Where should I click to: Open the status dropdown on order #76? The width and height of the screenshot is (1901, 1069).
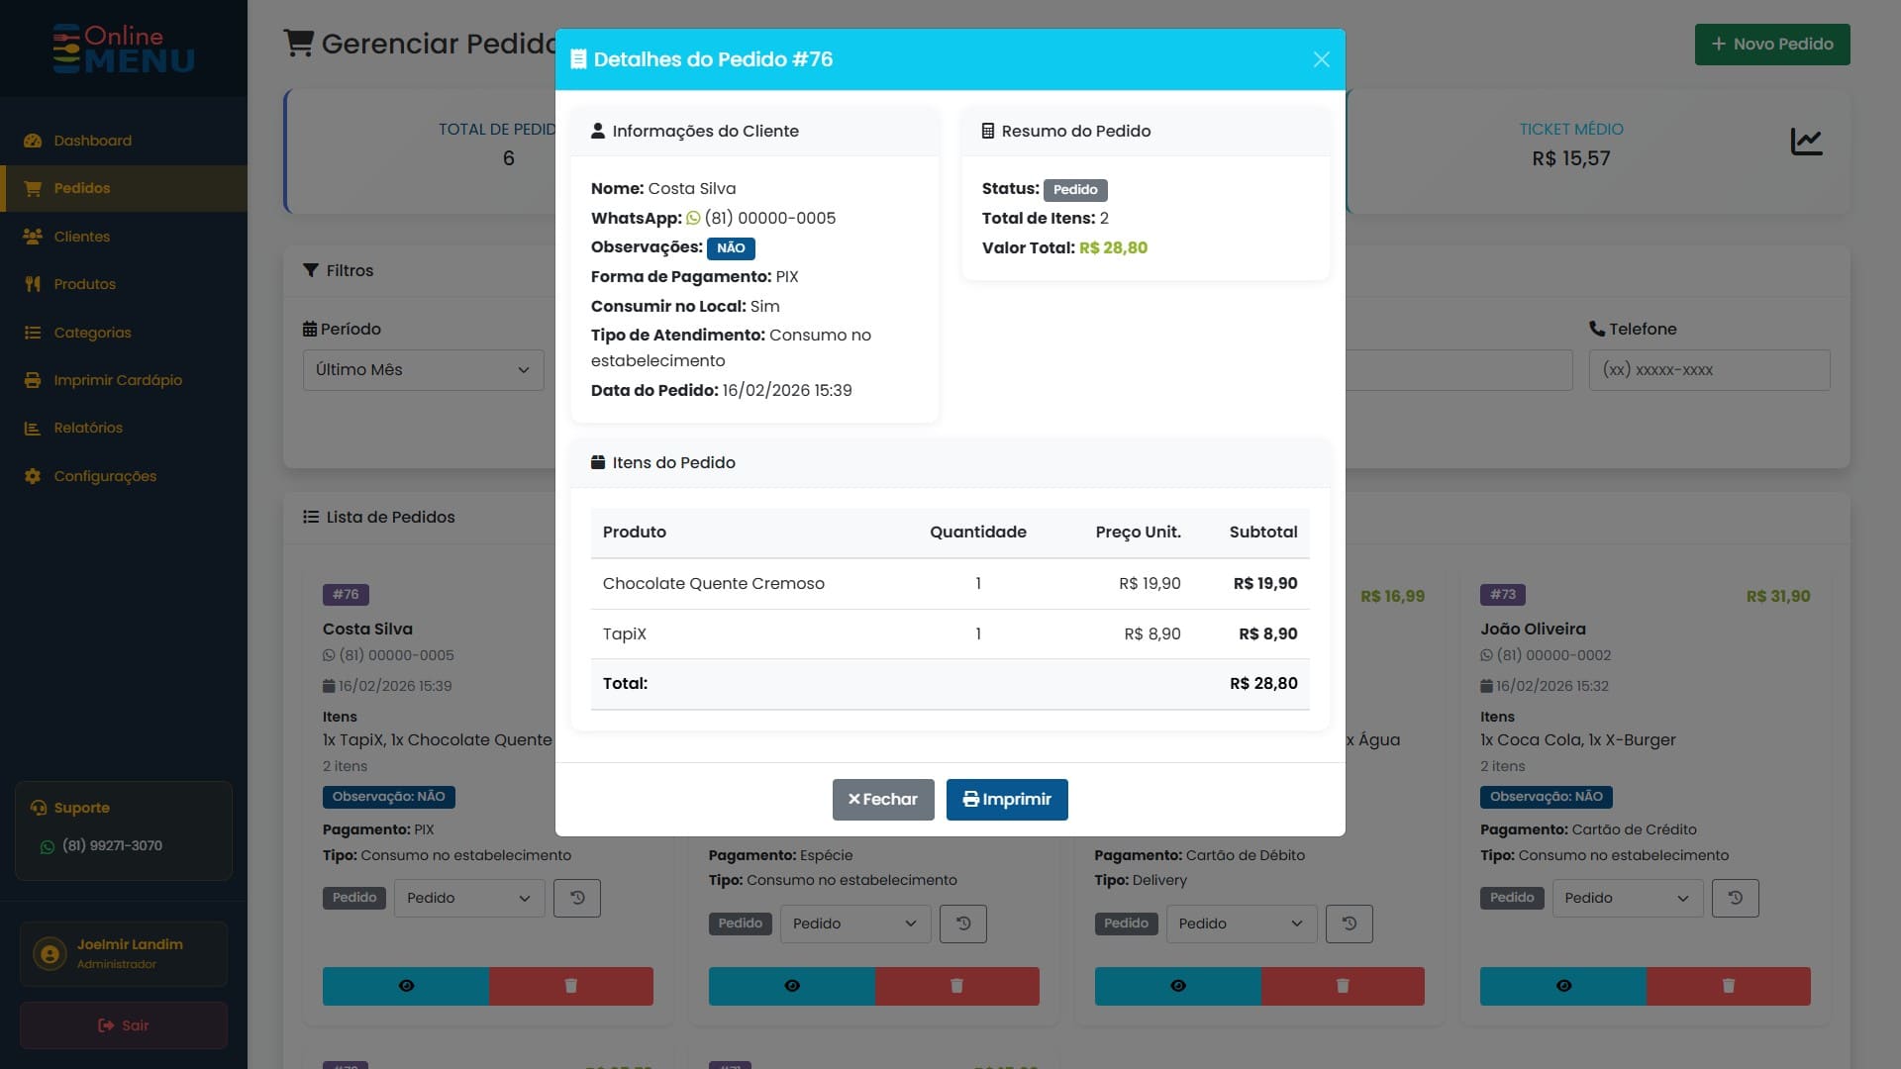tap(468, 898)
